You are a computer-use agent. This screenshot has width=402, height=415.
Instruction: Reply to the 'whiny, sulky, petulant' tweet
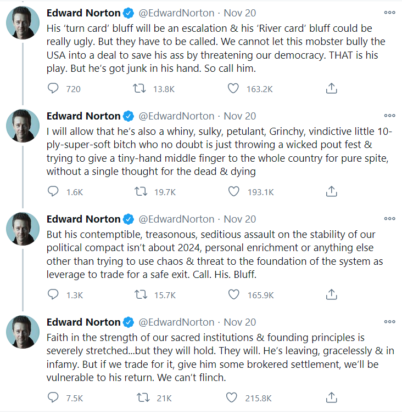click(x=53, y=191)
